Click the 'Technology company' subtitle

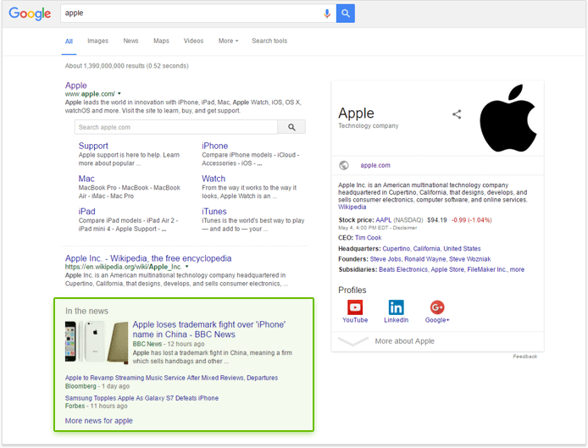pyautogui.click(x=369, y=125)
